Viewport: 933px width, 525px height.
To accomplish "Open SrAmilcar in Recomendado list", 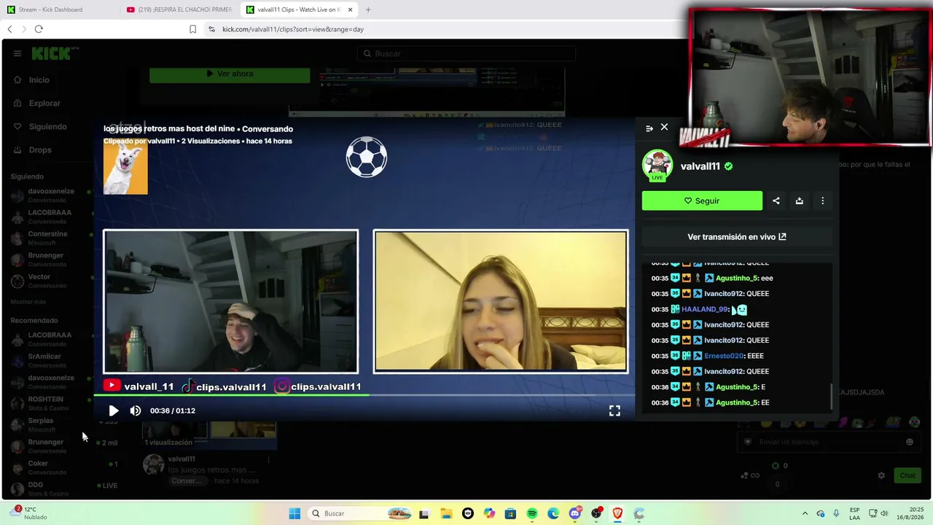I will (x=44, y=360).
